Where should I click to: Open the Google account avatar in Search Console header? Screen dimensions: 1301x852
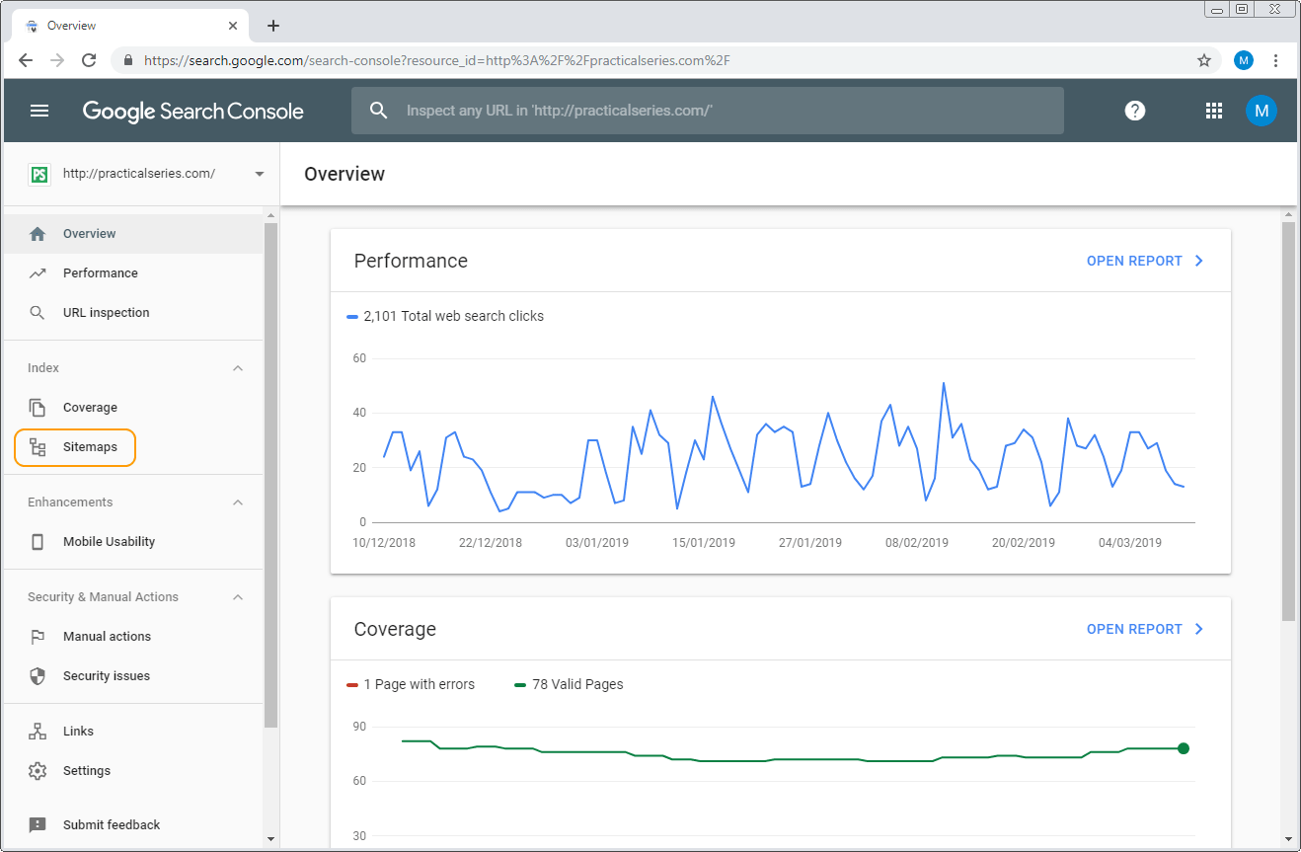[x=1261, y=111]
